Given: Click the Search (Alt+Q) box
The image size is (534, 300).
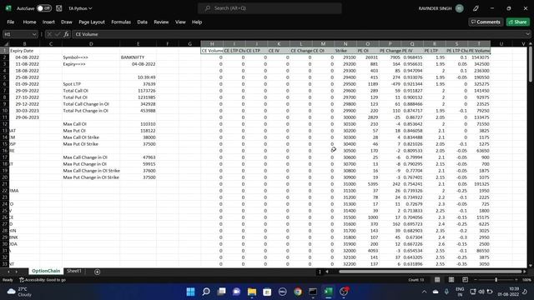Looking at the screenshot, I should point(270,8).
